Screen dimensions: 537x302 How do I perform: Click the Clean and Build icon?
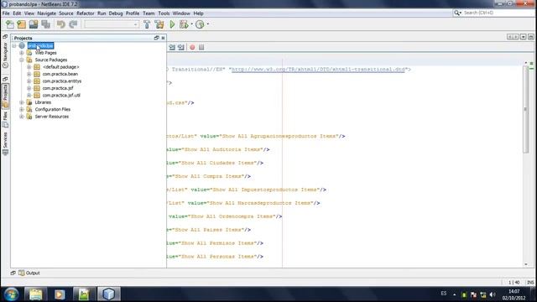click(159, 24)
